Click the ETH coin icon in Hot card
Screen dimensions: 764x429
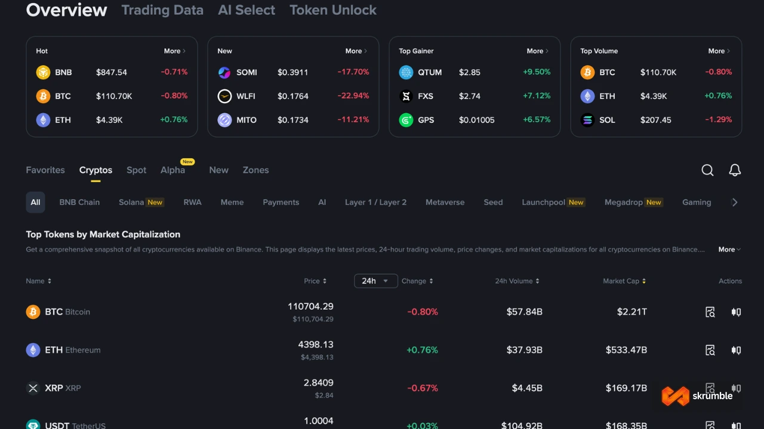coord(43,120)
